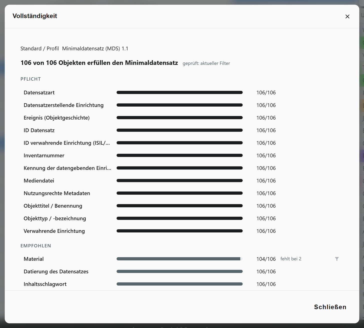Screen dimensions: 364x328
Task: Click the 'ID Datensatz' label
Action: (39, 130)
